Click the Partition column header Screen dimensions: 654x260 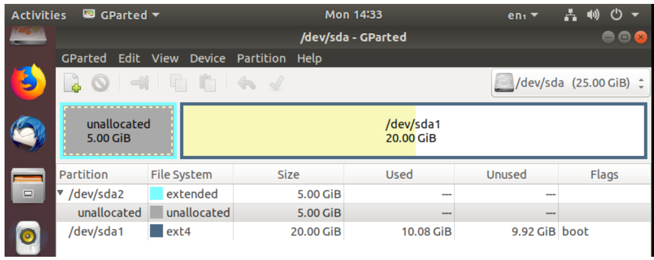coord(102,174)
